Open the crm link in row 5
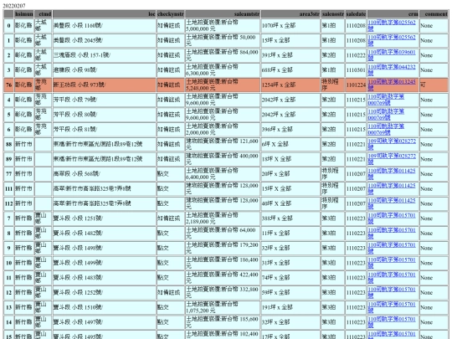Screen dimensions: 452x339 [386, 115]
